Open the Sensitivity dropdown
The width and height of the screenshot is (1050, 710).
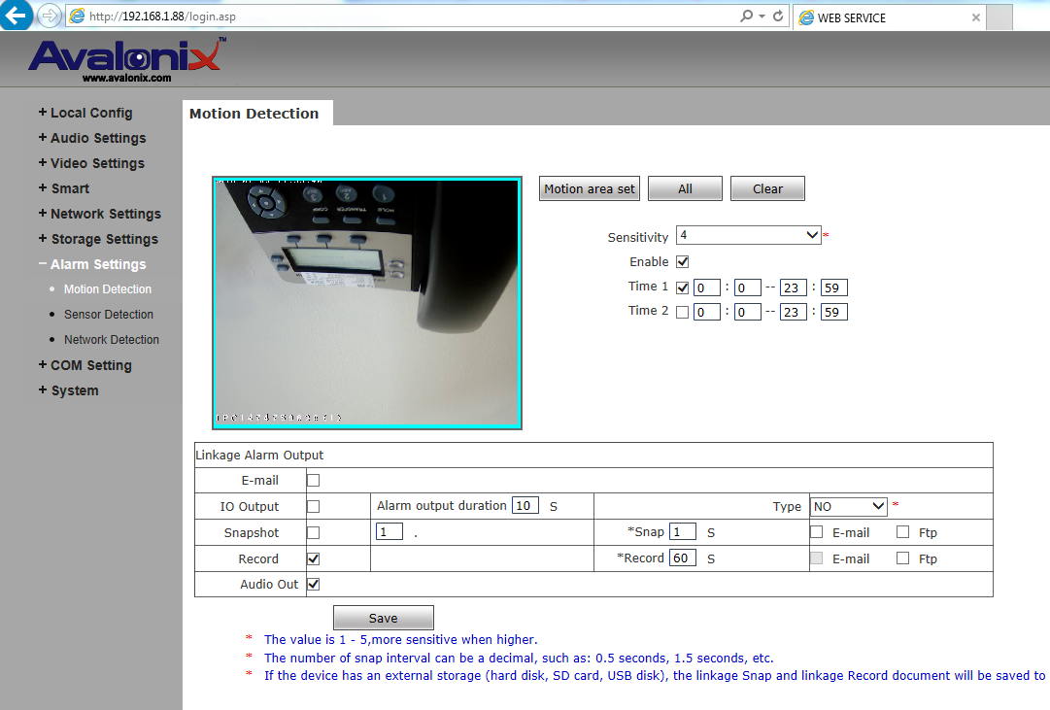click(x=749, y=235)
